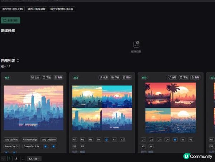The image size is (215, 162).
Task: Open the top-left image of the blue skyline grid
Action: click(87, 96)
